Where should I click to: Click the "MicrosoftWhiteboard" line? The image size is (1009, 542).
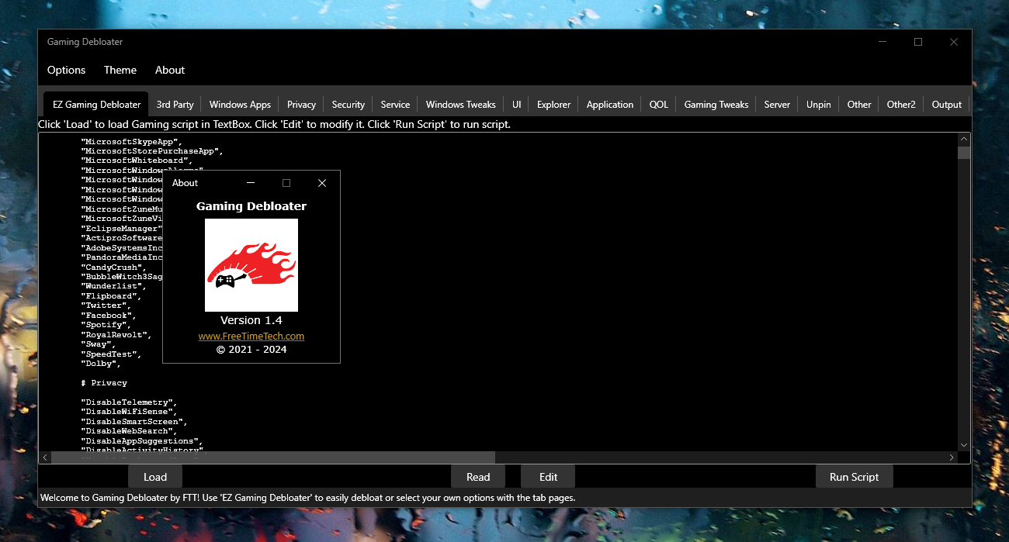[137, 161]
